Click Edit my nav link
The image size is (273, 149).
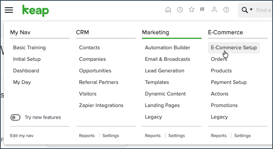[x=22, y=136]
